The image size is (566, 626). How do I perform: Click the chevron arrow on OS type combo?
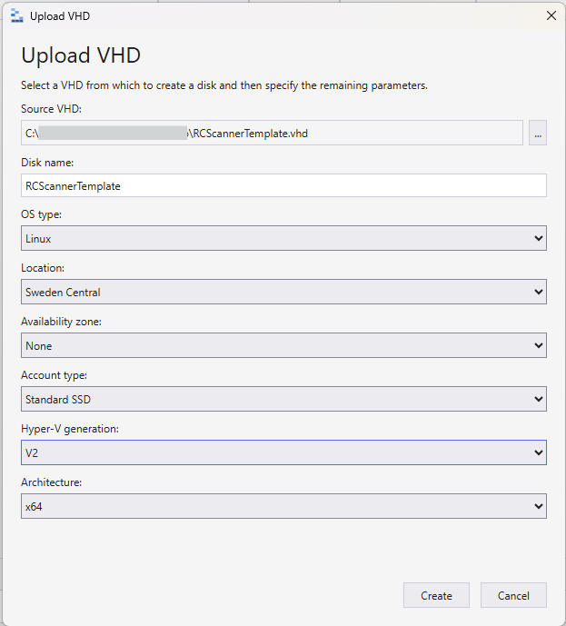pos(539,238)
